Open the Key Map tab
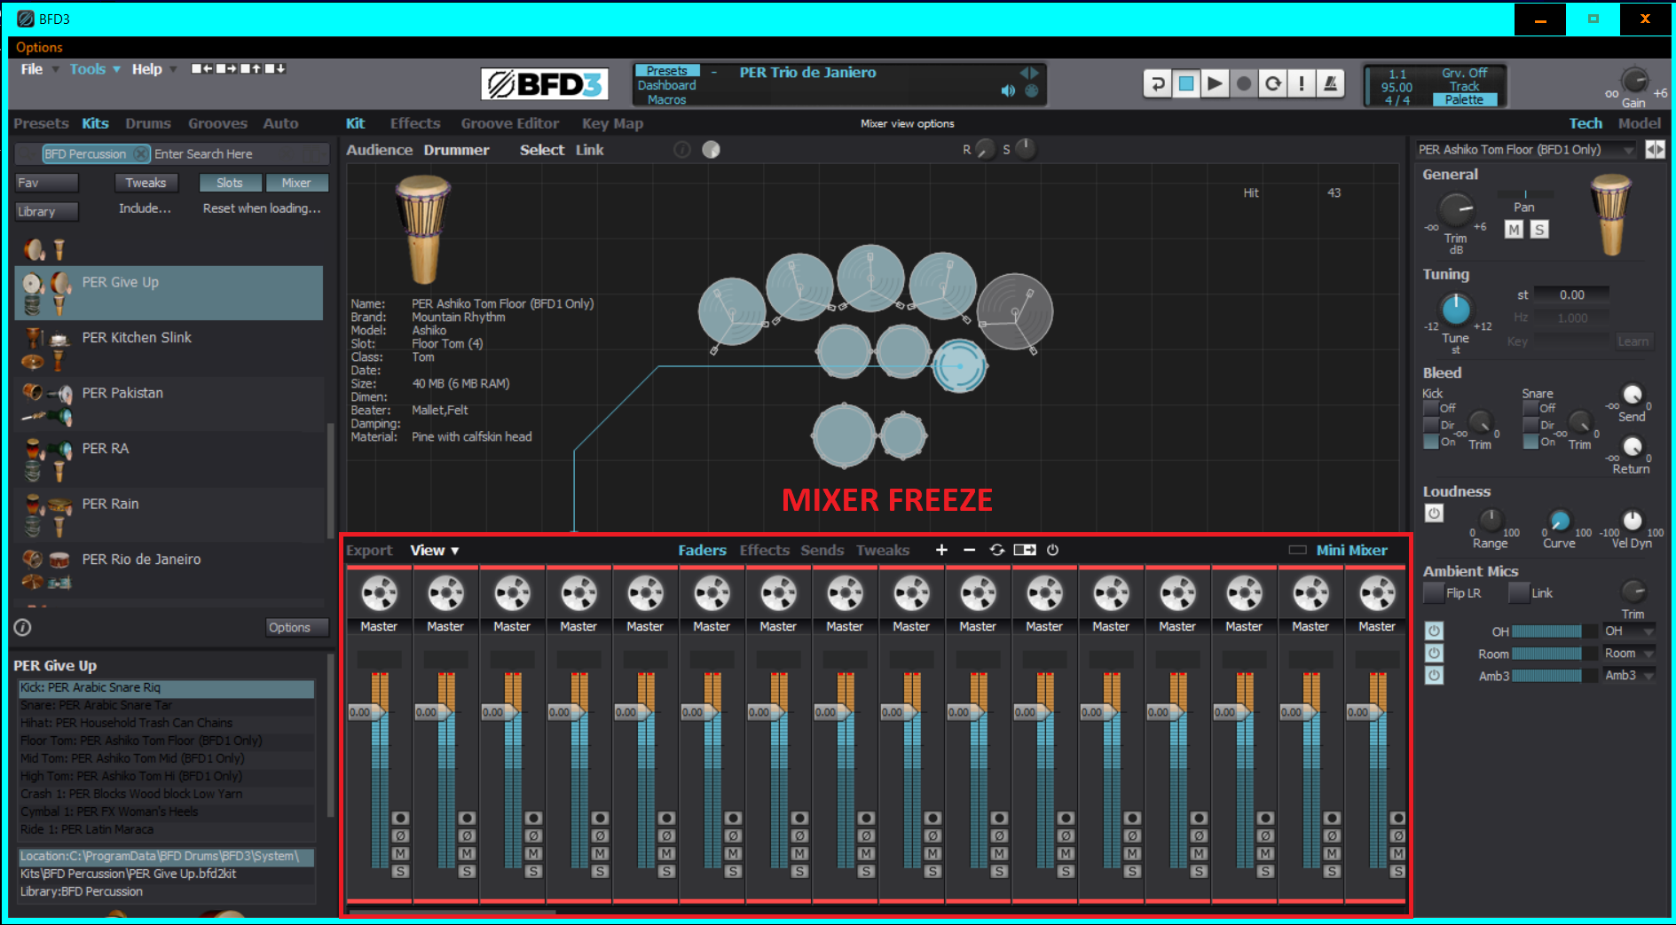The image size is (1676, 925). coord(612,123)
